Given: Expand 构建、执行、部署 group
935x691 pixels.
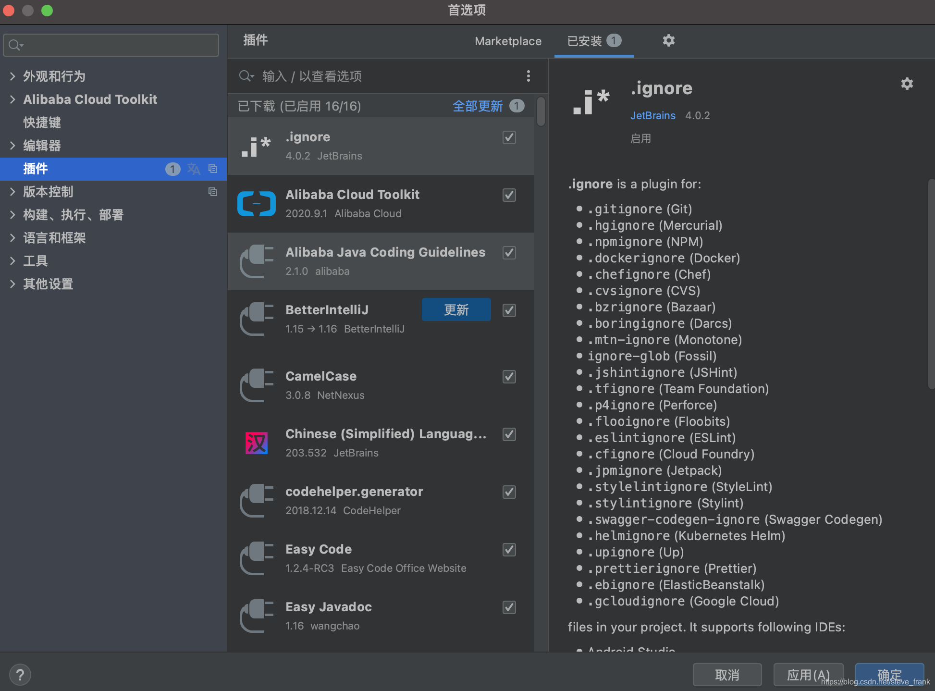Looking at the screenshot, I should 12,214.
